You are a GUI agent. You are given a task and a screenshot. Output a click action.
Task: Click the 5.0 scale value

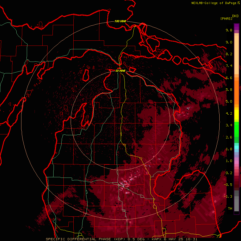tap(229, 101)
